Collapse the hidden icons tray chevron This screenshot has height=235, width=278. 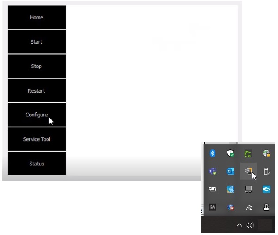[239, 225]
